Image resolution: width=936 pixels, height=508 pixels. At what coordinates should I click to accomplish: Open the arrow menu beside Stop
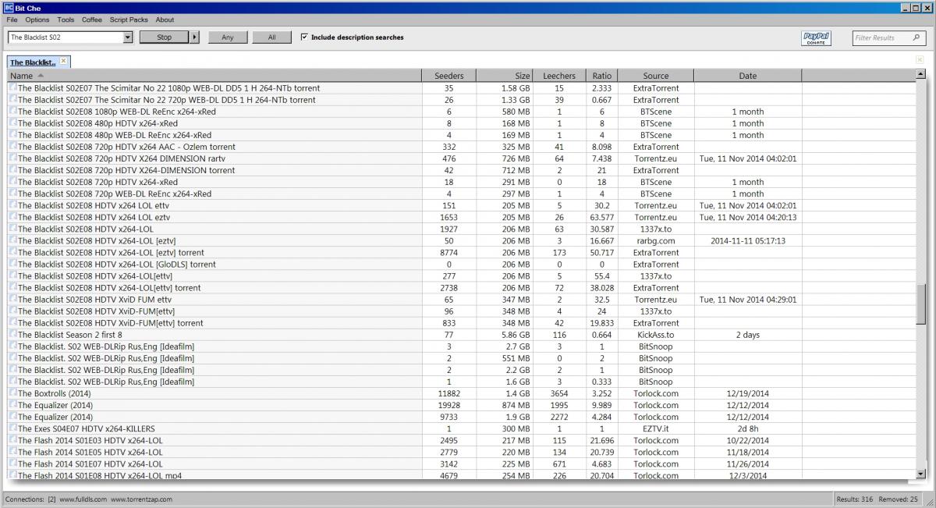(195, 37)
